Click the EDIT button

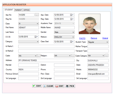coord(37,86)
